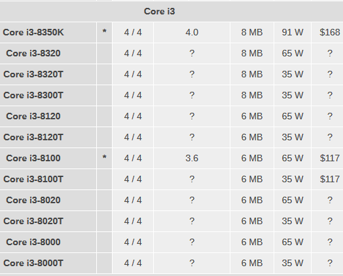Select the Core i3-8300T model name
The height and width of the screenshot is (276, 343).
33,95
